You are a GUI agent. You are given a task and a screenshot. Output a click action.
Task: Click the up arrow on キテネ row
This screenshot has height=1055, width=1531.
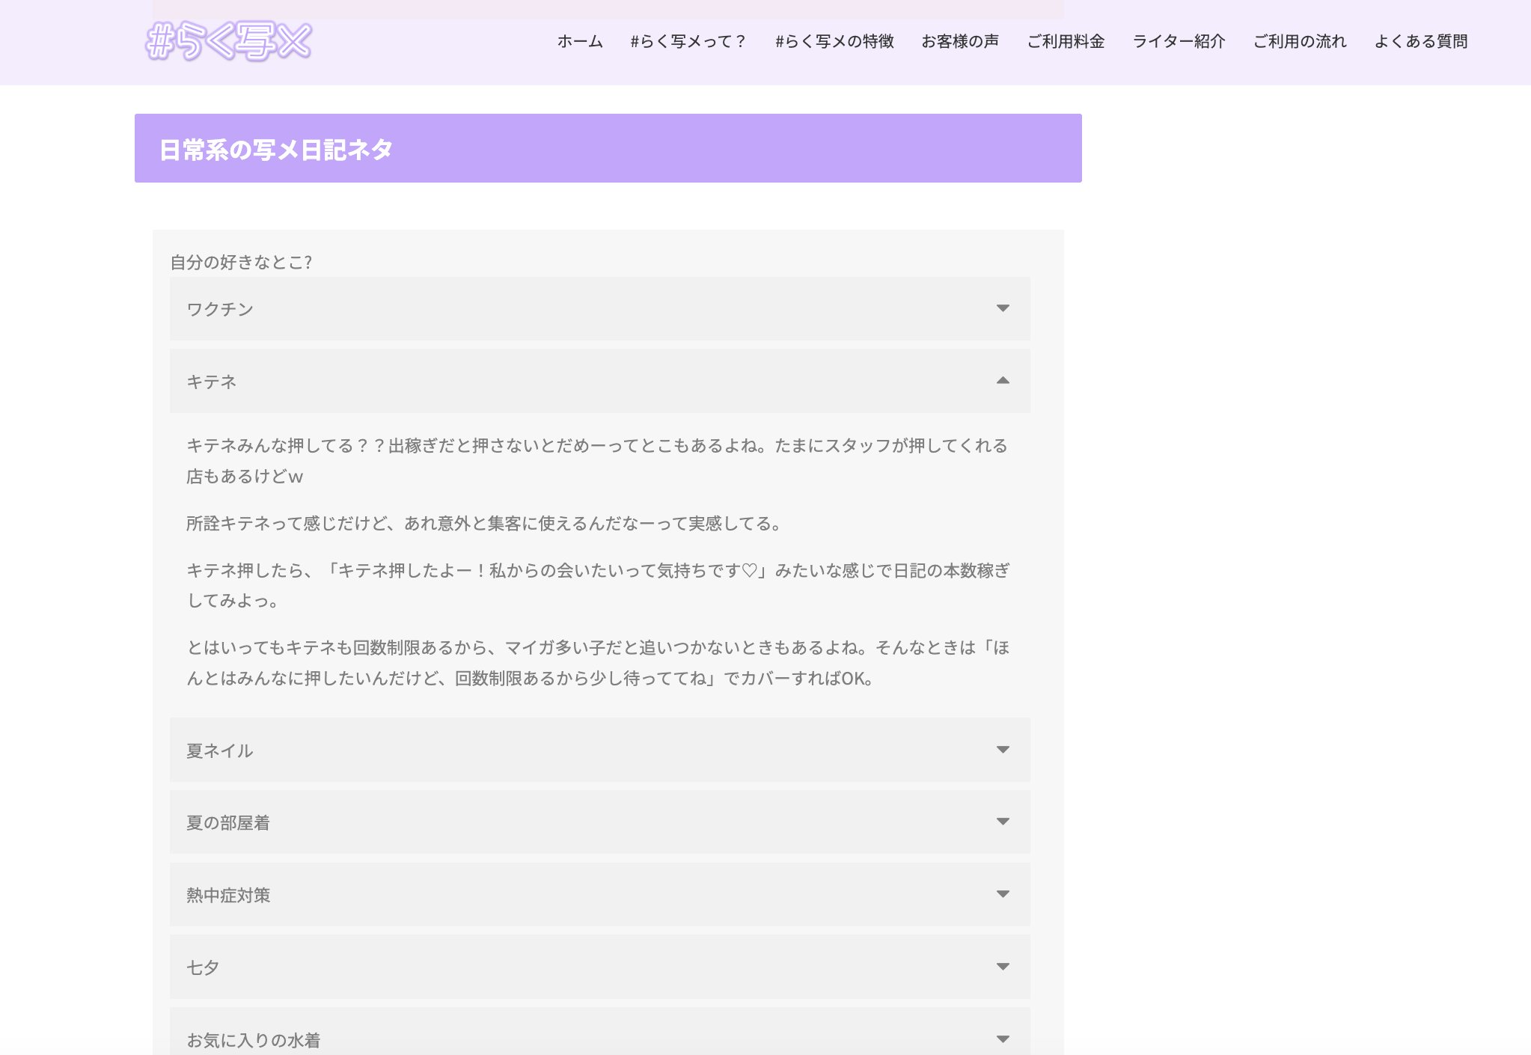coord(1003,380)
